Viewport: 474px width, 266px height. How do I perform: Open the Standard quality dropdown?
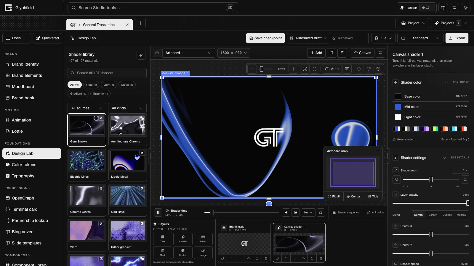420,38
